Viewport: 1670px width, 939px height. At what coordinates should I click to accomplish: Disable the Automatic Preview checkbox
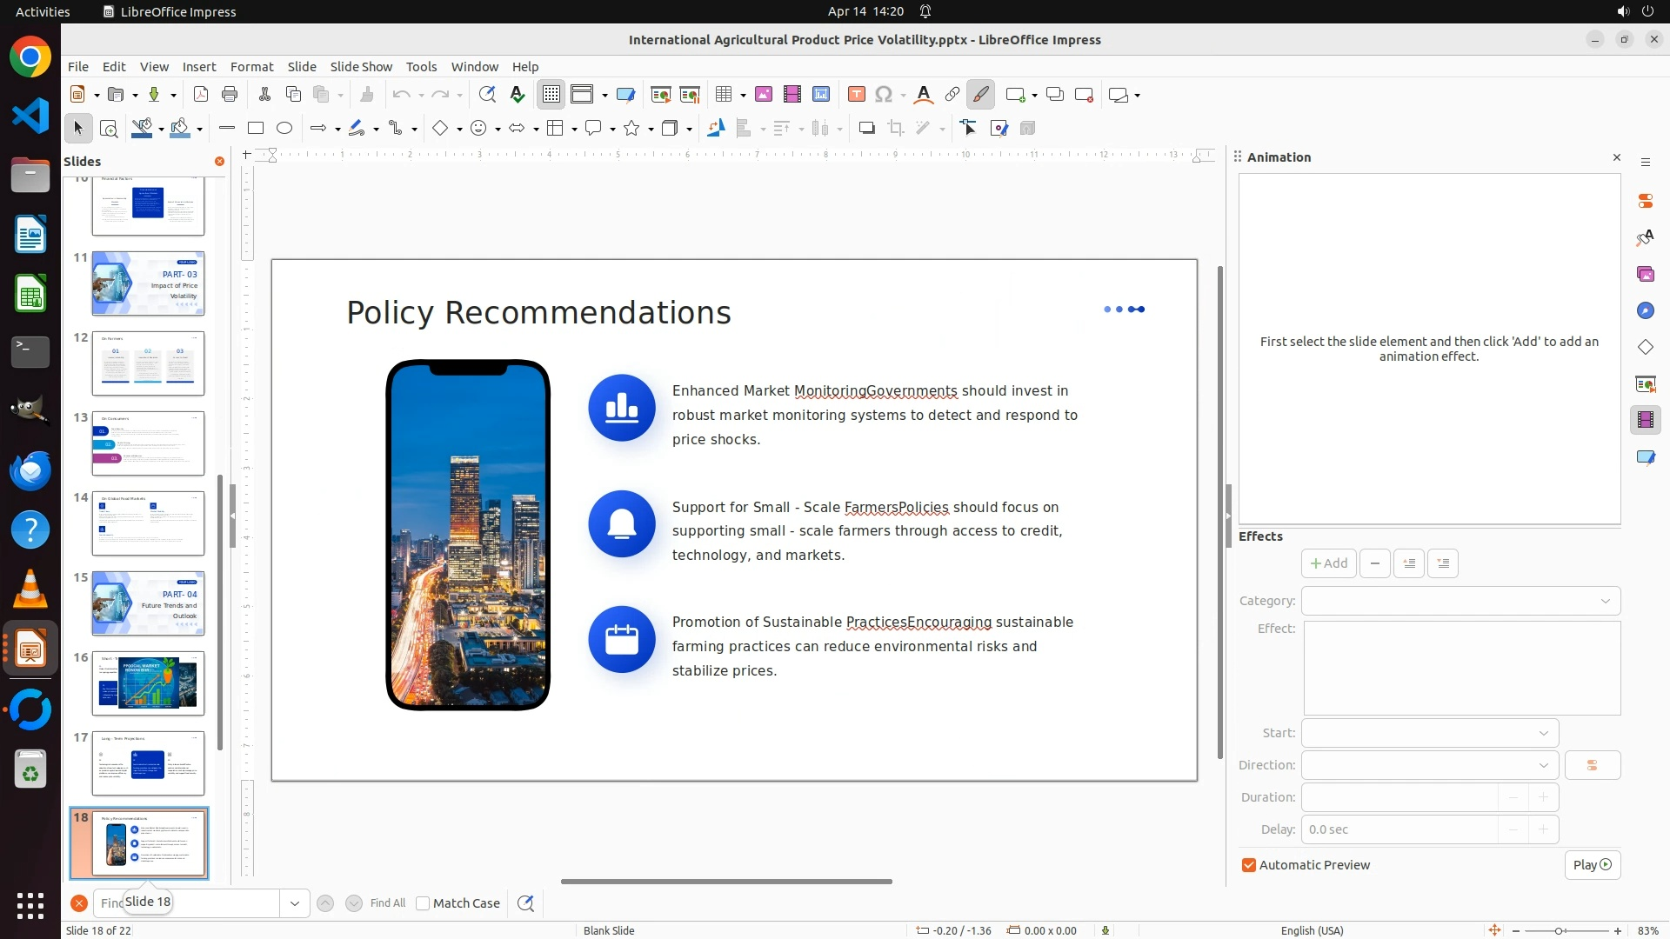(x=1249, y=865)
